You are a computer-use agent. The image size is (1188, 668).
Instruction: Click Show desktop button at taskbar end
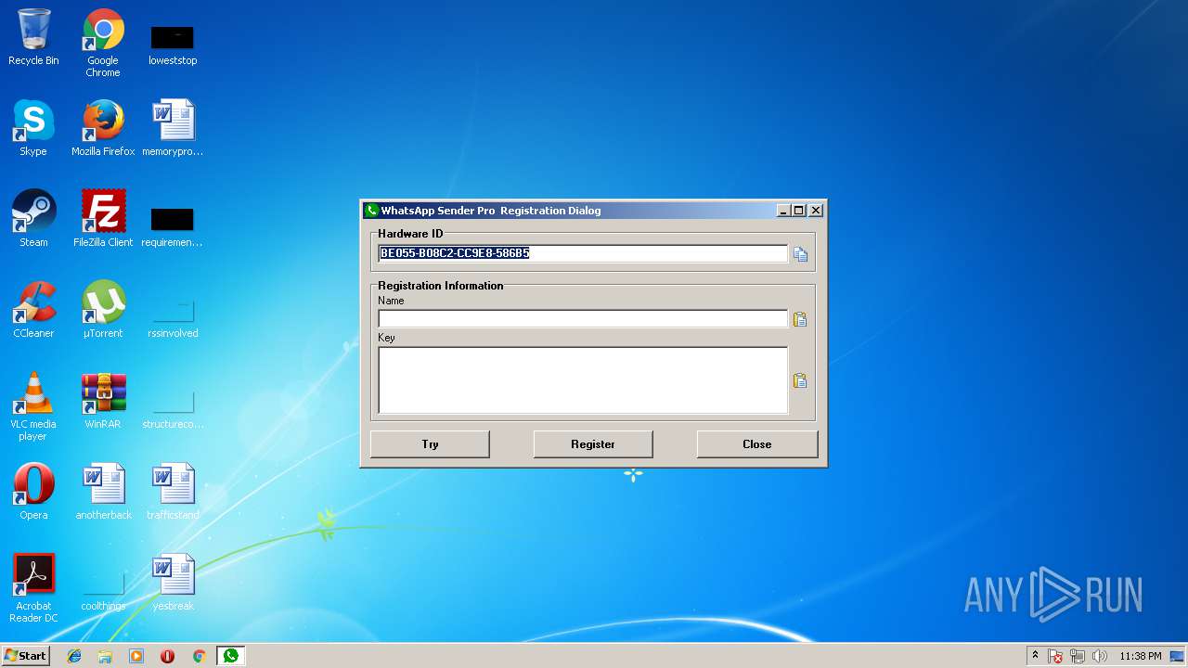pyautogui.click(x=1179, y=656)
